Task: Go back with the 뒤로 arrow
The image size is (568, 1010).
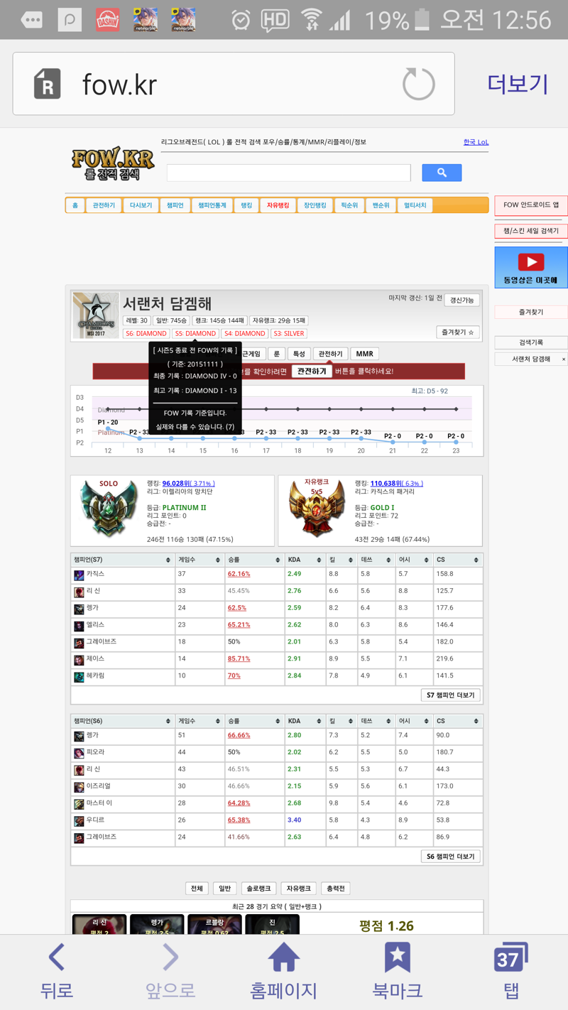Action: coord(57,970)
